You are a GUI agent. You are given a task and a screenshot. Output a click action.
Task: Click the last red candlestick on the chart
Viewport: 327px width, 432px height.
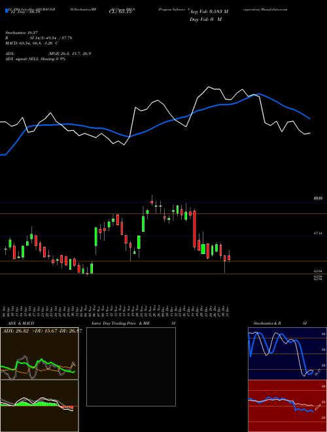click(x=229, y=257)
